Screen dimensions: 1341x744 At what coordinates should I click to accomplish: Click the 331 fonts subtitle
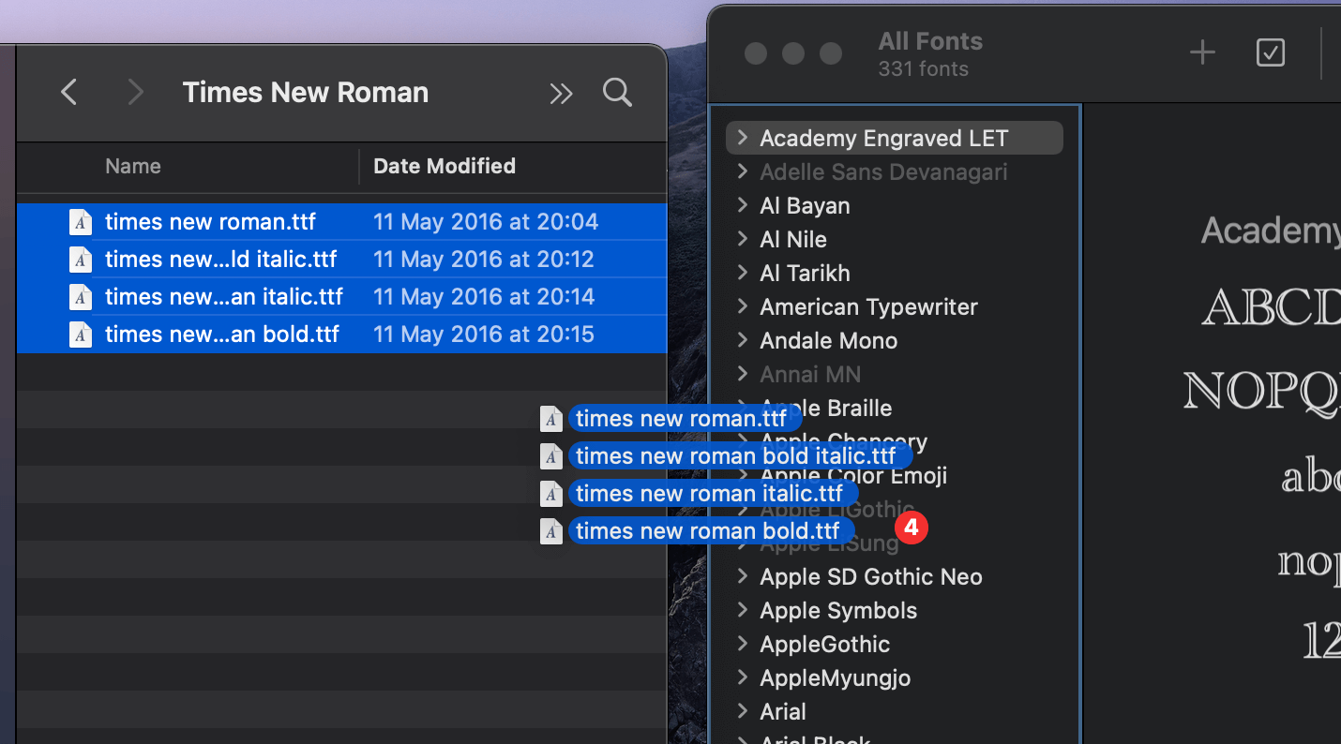924,69
